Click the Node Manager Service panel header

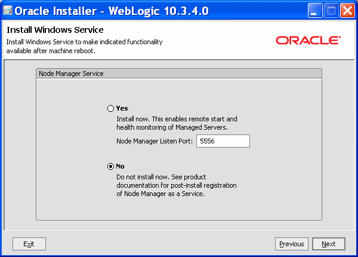[179, 74]
